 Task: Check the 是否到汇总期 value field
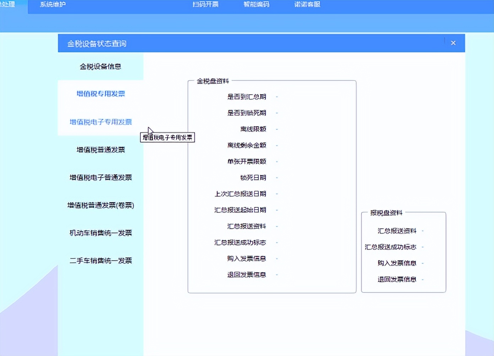coord(277,97)
